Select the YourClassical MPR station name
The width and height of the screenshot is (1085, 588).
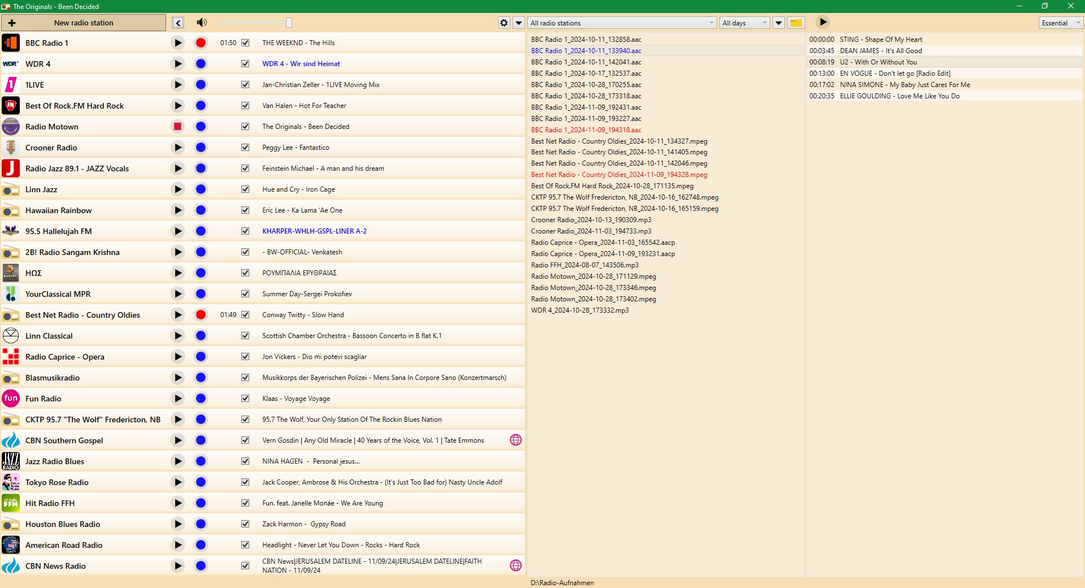58,294
